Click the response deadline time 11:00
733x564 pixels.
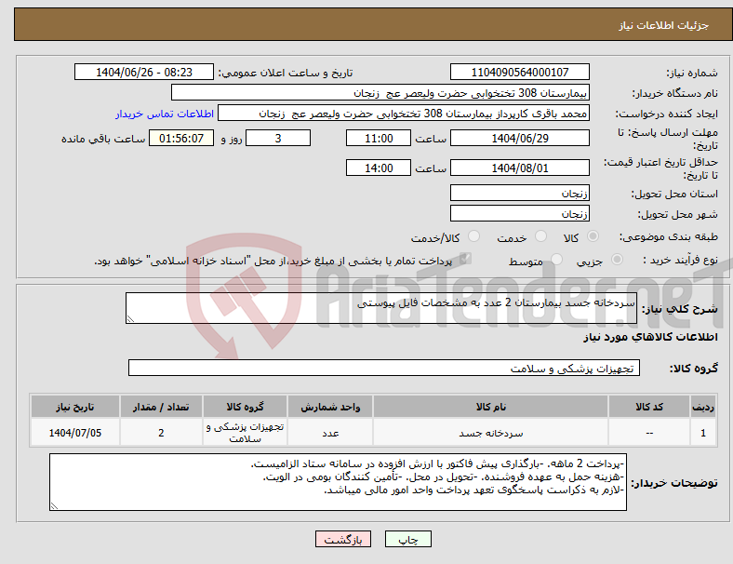[x=379, y=138]
